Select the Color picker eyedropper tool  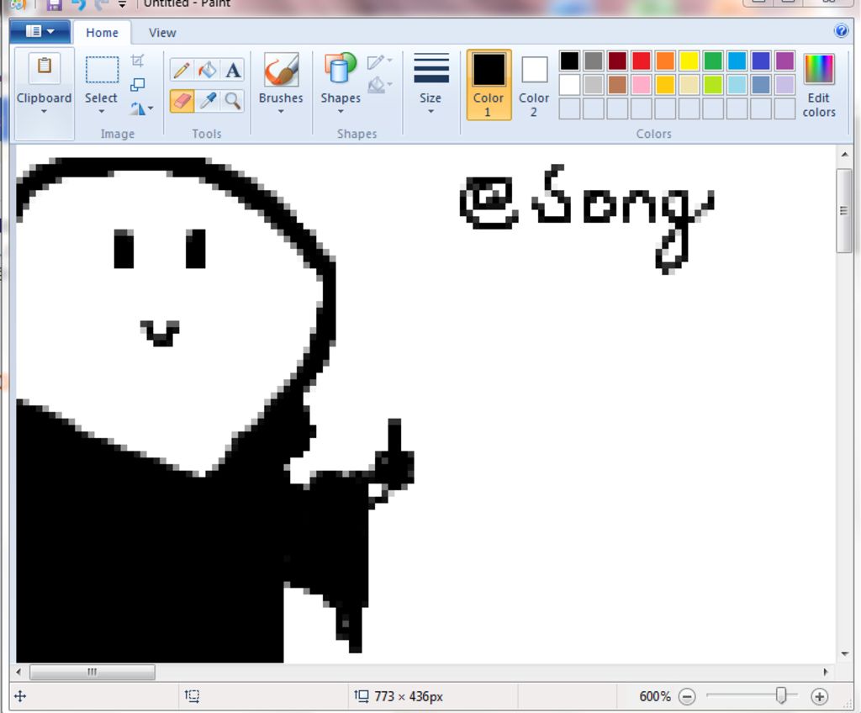[208, 101]
